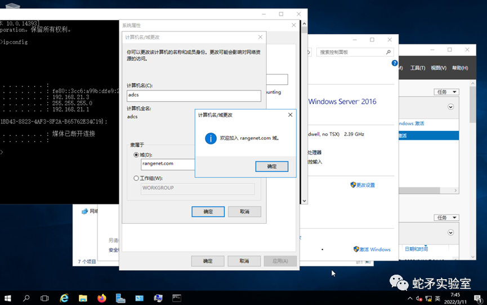Click Cancel at the bottom of System Properties
The width and height of the screenshot is (487, 305).
click(244, 261)
